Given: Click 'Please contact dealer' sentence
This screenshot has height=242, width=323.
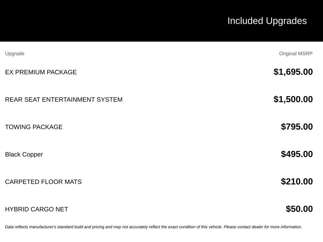Looking at the screenshot, I should click(x=263, y=227).
